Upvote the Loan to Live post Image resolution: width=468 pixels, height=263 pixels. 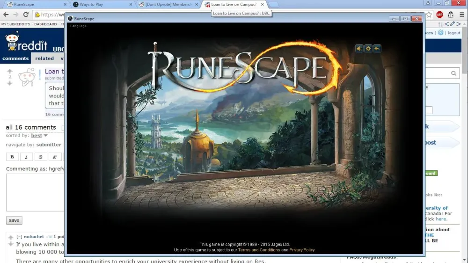(x=10, y=71)
